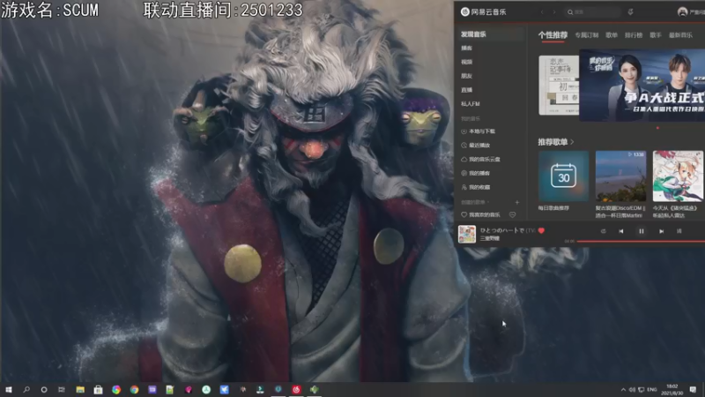Open the NetEase Music red taskbar icon
This screenshot has width=705, height=397.
296,389
